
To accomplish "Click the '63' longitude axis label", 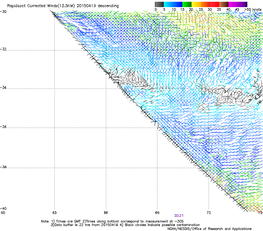I will [54, 213].
